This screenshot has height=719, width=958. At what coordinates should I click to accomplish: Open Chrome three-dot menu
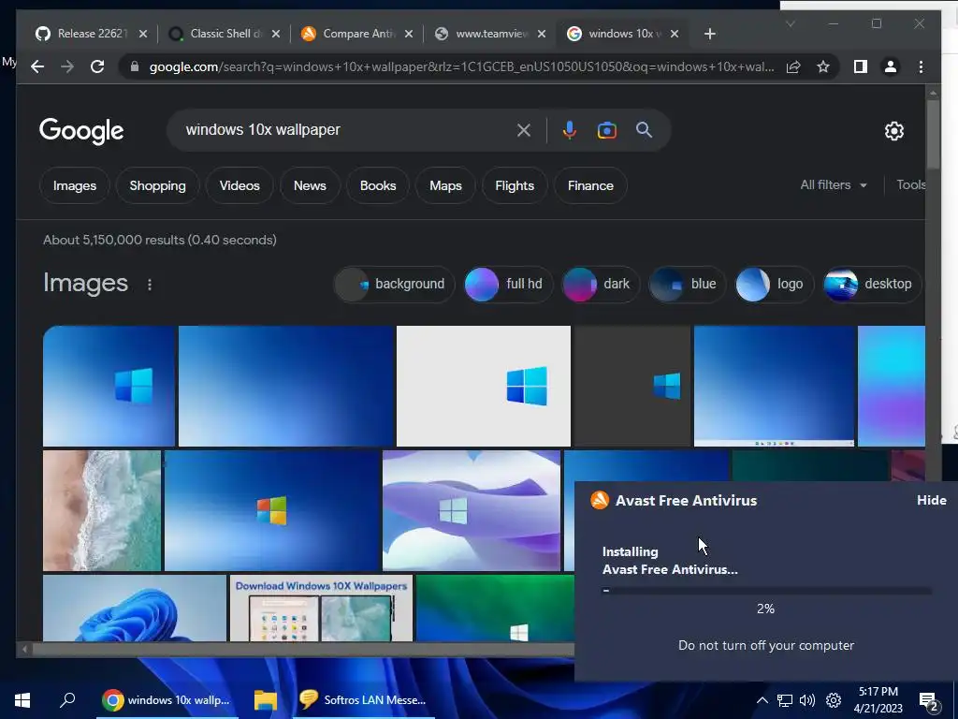(x=921, y=66)
